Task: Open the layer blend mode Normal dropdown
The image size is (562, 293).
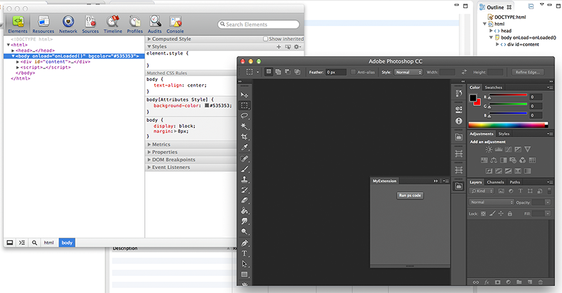Action: pos(491,202)
